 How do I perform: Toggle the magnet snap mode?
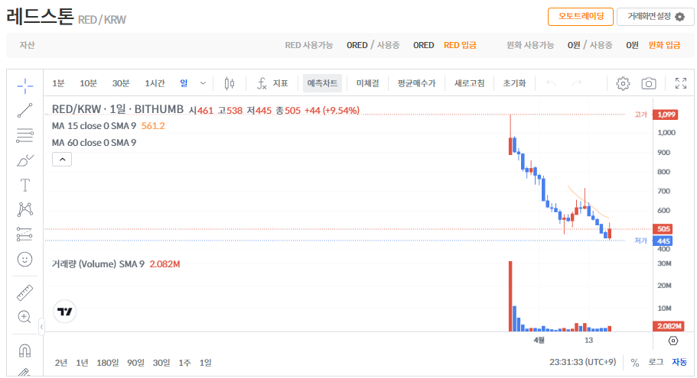point(25,351)
